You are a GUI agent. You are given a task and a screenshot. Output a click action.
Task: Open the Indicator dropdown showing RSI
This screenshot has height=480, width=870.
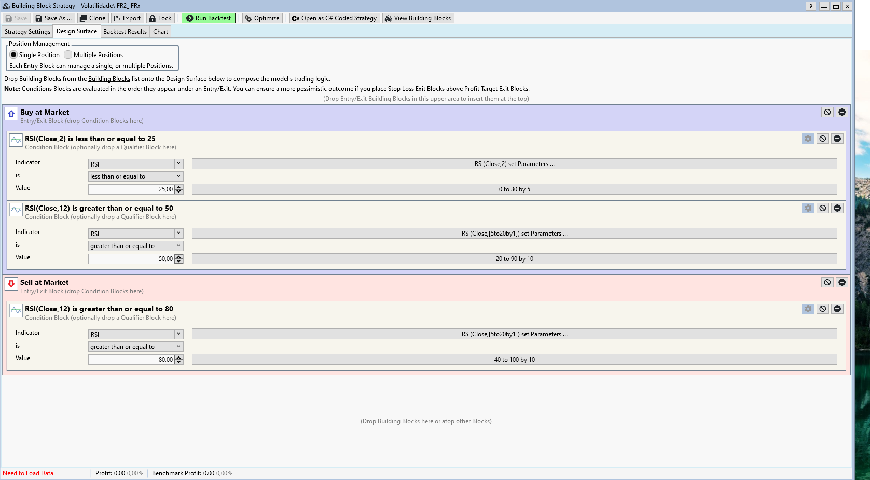point(178,163)
